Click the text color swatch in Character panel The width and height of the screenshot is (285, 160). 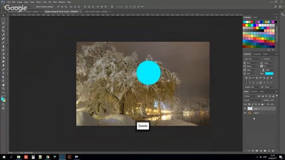[x=269, y=73]
